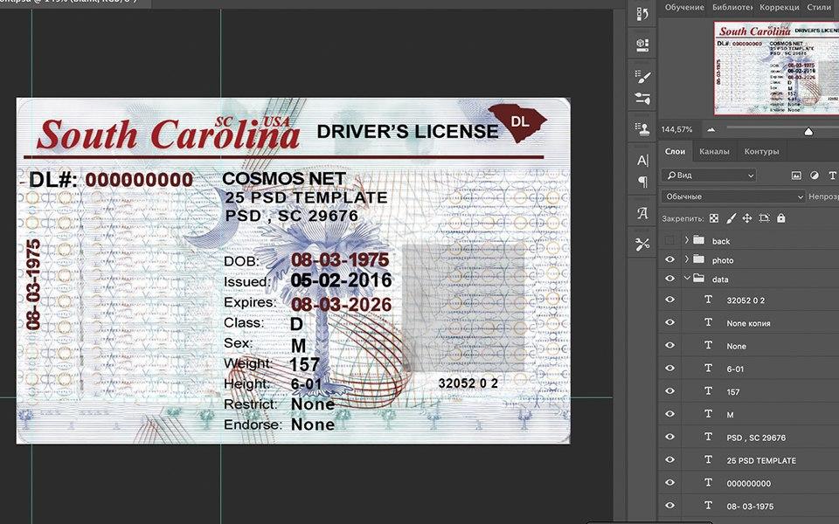Image resolution: width=839 pixels, height=524 pixels.
Task: Expand the back layer group
Action: [x=687, y=241]
